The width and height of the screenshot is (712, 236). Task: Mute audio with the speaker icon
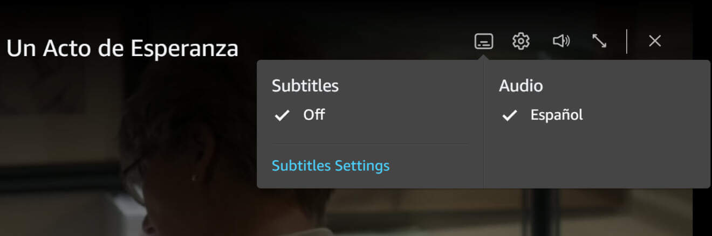tap(561, 41)
